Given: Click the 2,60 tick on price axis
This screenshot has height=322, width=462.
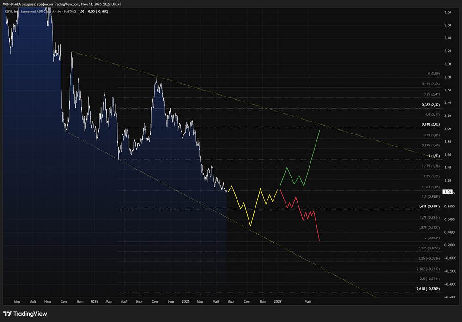Looking at the screenshot, I should coord(448,90).
